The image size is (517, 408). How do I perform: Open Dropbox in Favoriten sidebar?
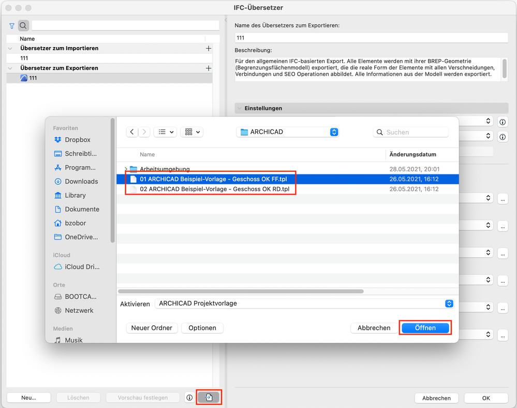78,139
